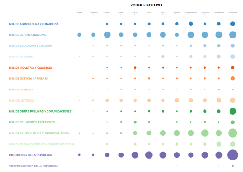The image size is (243, 172).
Task: Select Min. de Hacienda row label
Action: pos(21,57)
